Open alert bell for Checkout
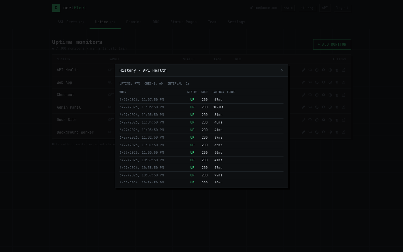403x252 pixels. (324, 95)
